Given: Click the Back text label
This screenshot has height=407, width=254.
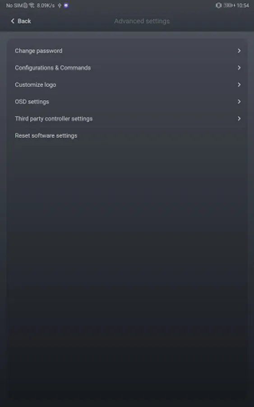Looking at the screenshot, I should [24, 21].
